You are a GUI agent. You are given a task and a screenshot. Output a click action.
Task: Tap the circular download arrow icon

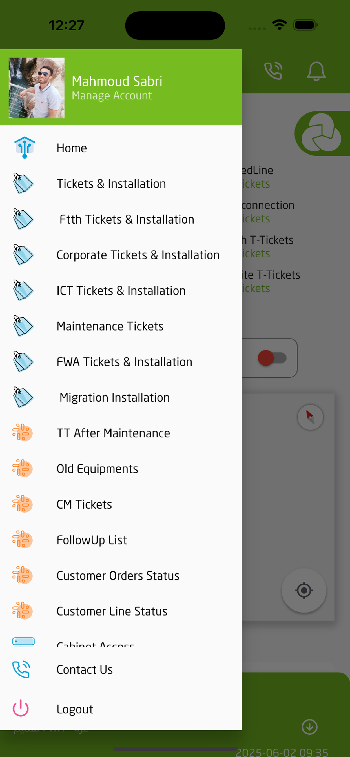click(309, 726)
